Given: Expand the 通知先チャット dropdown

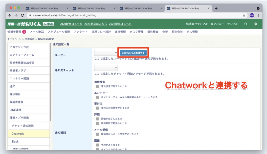Looking at the screenshot, I should click(106, 68).
